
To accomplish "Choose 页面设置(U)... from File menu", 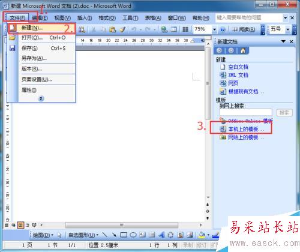I will pos(42,79).
